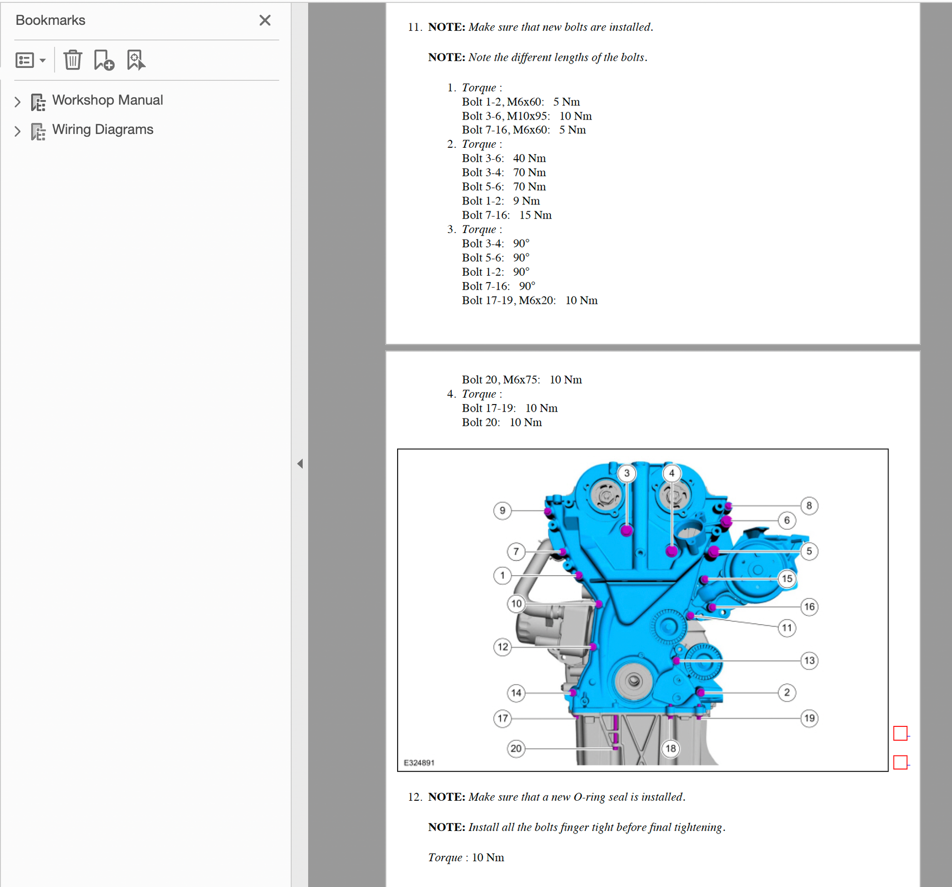This screenshot has height=887, width=952.
Task: Click bolt callout 15 on the diagram
Action: click(x=787, y=579)
